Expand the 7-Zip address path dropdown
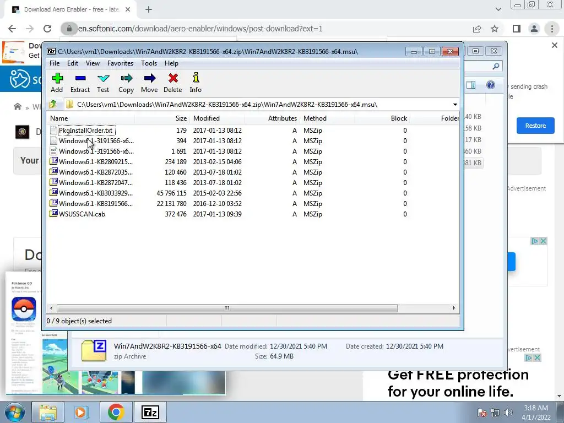 pyautogui.click(x=455, y=105)
